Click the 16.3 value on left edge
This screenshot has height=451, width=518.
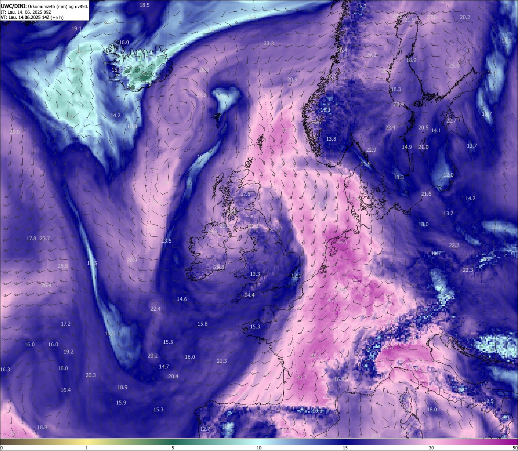[5, 369]
